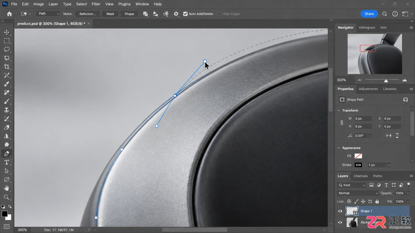Select the Crop tool
This screenshot has width=415, height=233.
[x=7, y=67]
